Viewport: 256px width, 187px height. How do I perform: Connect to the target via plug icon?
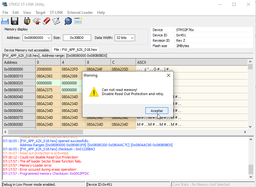pyautogui.click(x=27, y=21)
